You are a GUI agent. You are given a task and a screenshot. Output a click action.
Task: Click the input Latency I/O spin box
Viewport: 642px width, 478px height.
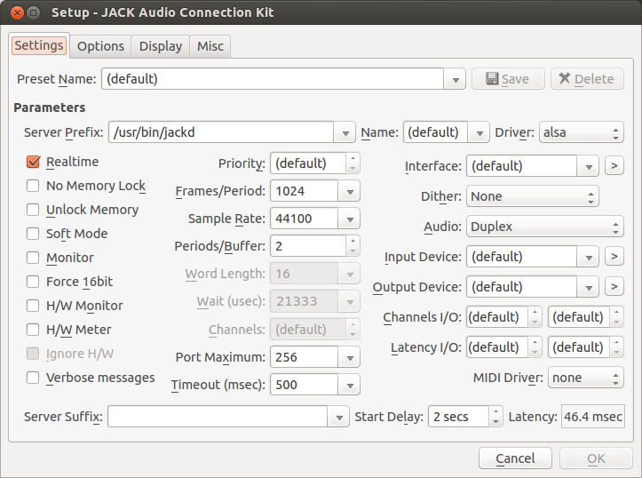(504, 347)
